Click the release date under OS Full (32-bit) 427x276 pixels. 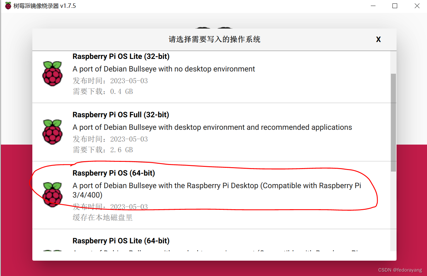[110, 139]
